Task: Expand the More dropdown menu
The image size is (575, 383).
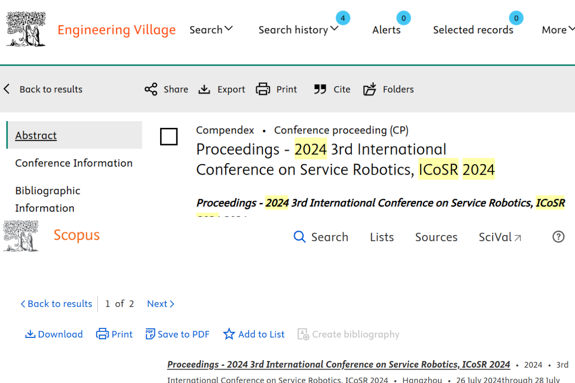Action: 558,30
